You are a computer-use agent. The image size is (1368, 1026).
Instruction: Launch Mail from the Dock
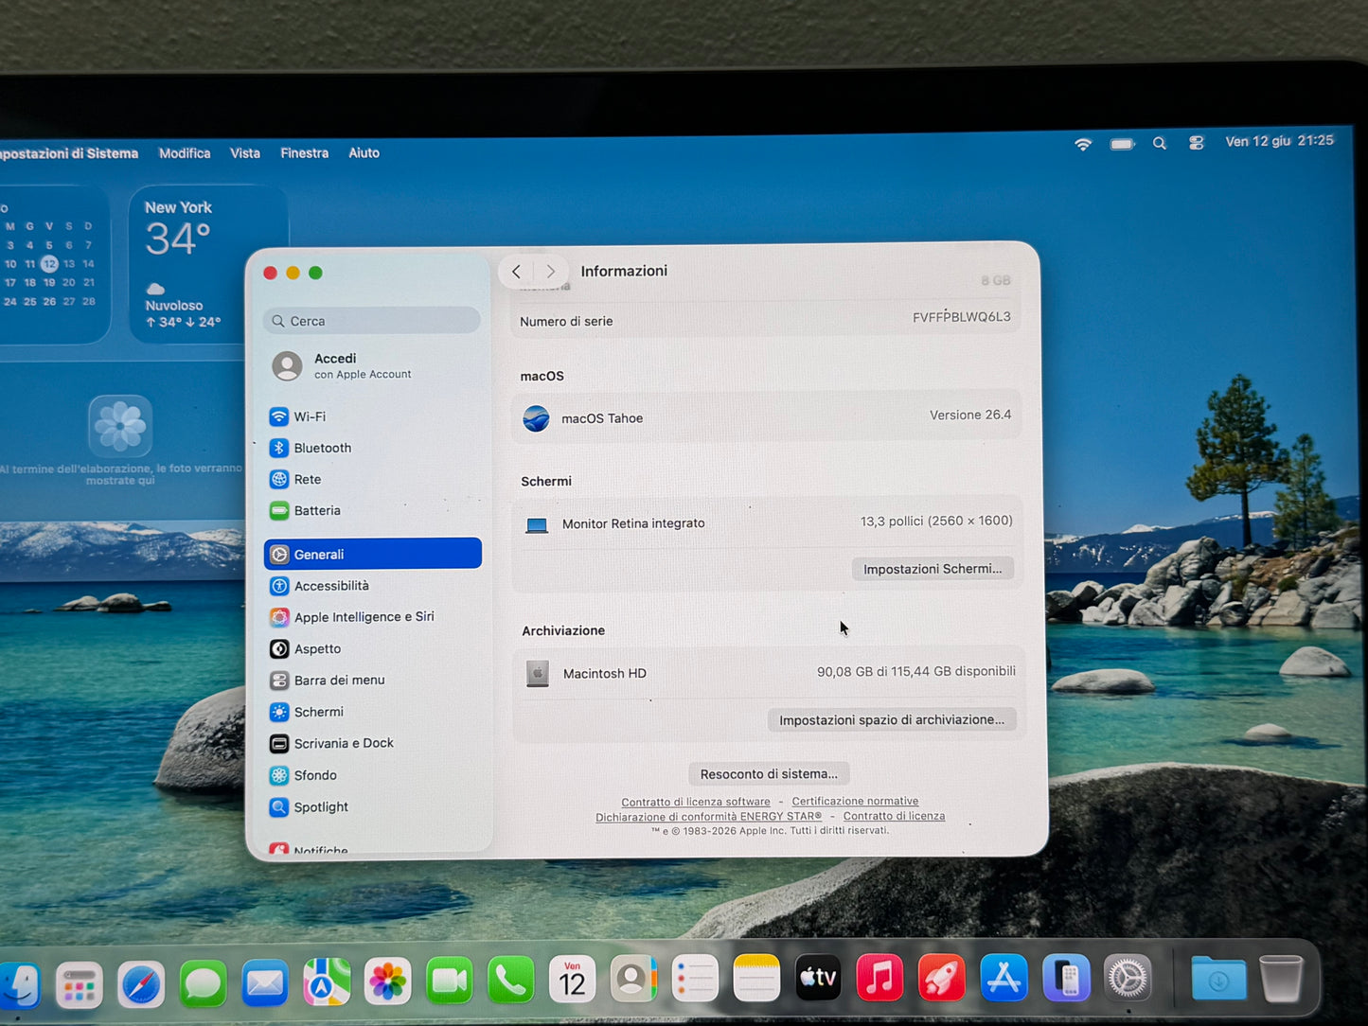pos(265,983)
